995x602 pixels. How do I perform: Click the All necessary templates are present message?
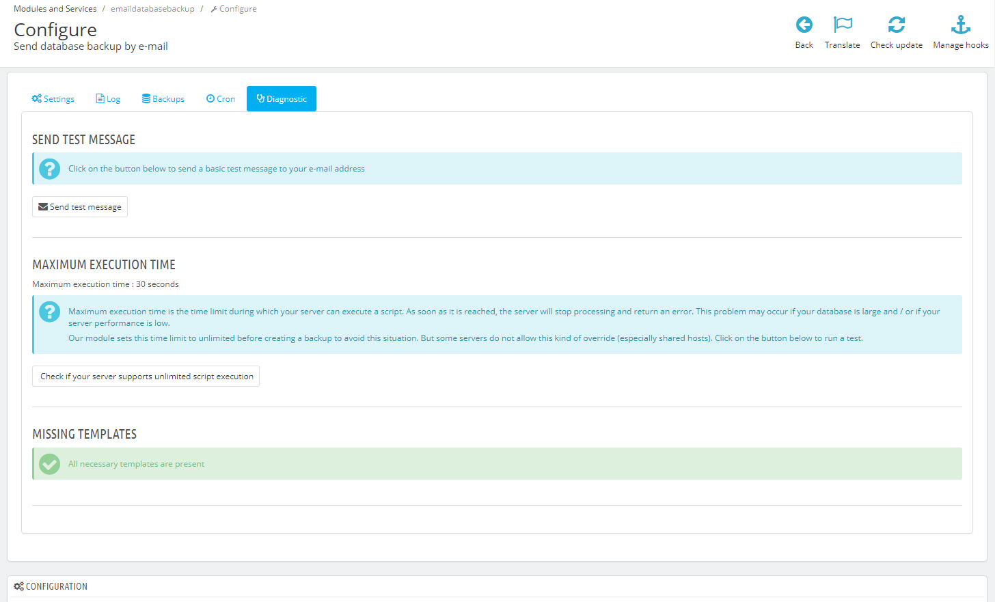(136, 464)
